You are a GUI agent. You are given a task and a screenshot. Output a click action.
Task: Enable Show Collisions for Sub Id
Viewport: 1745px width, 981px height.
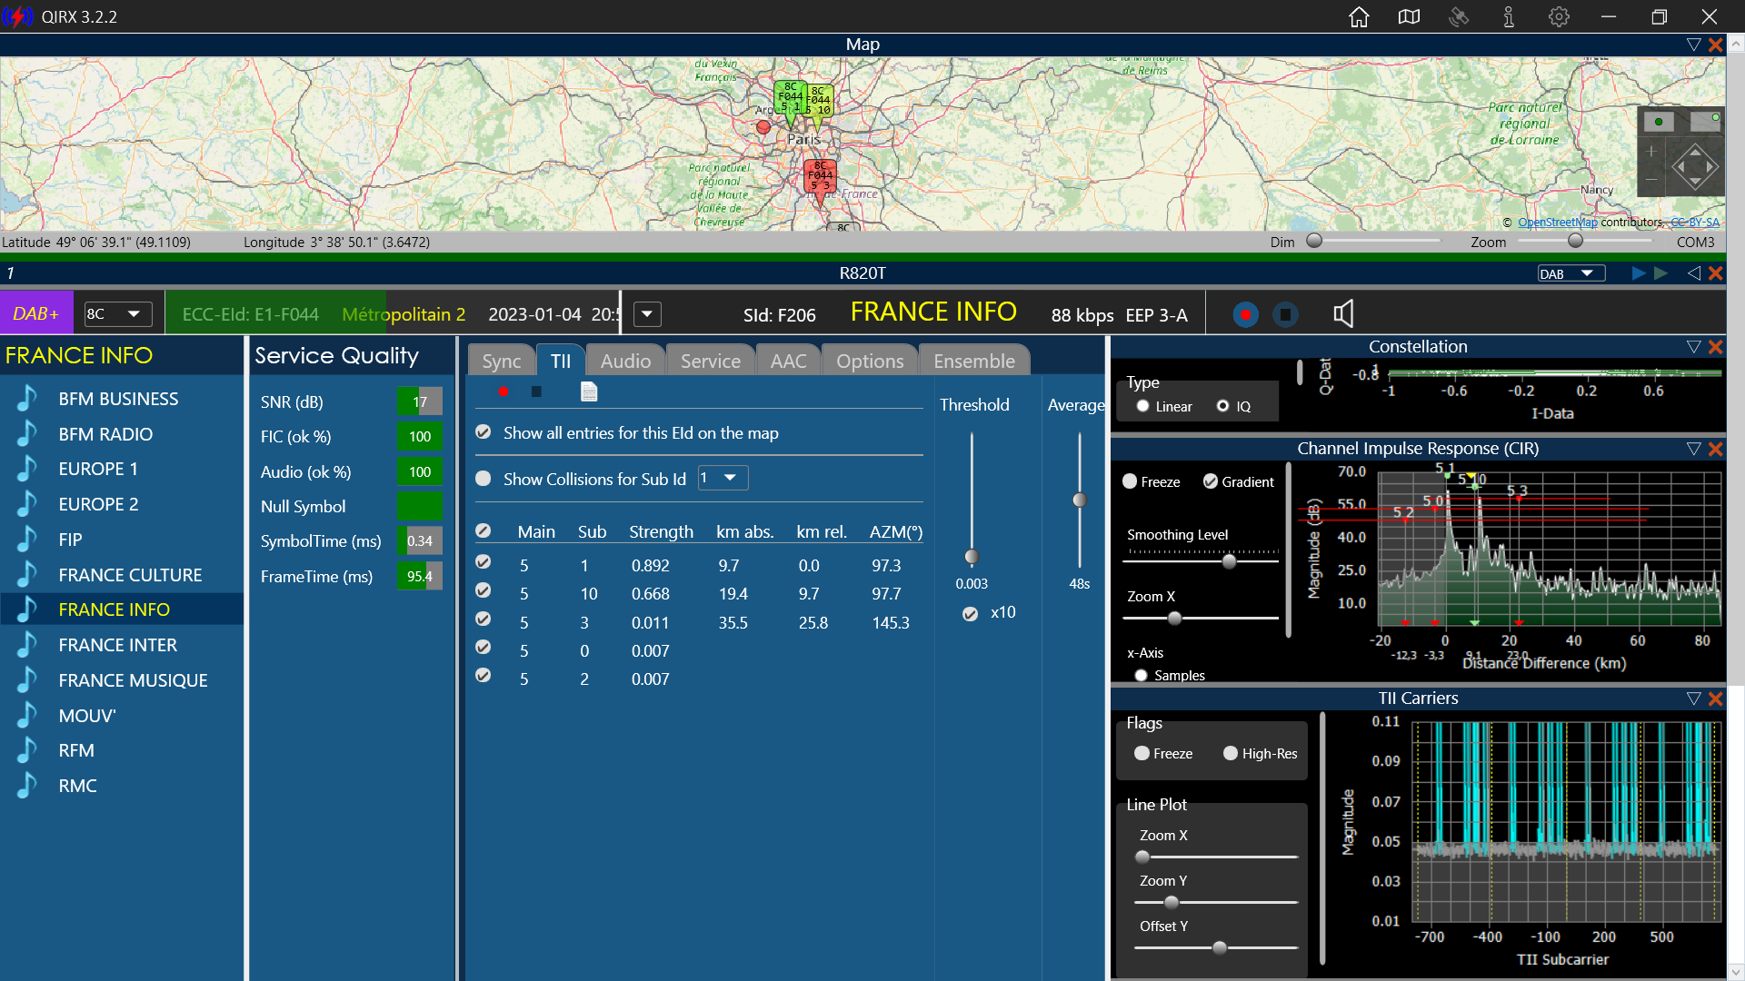point(484,479)
